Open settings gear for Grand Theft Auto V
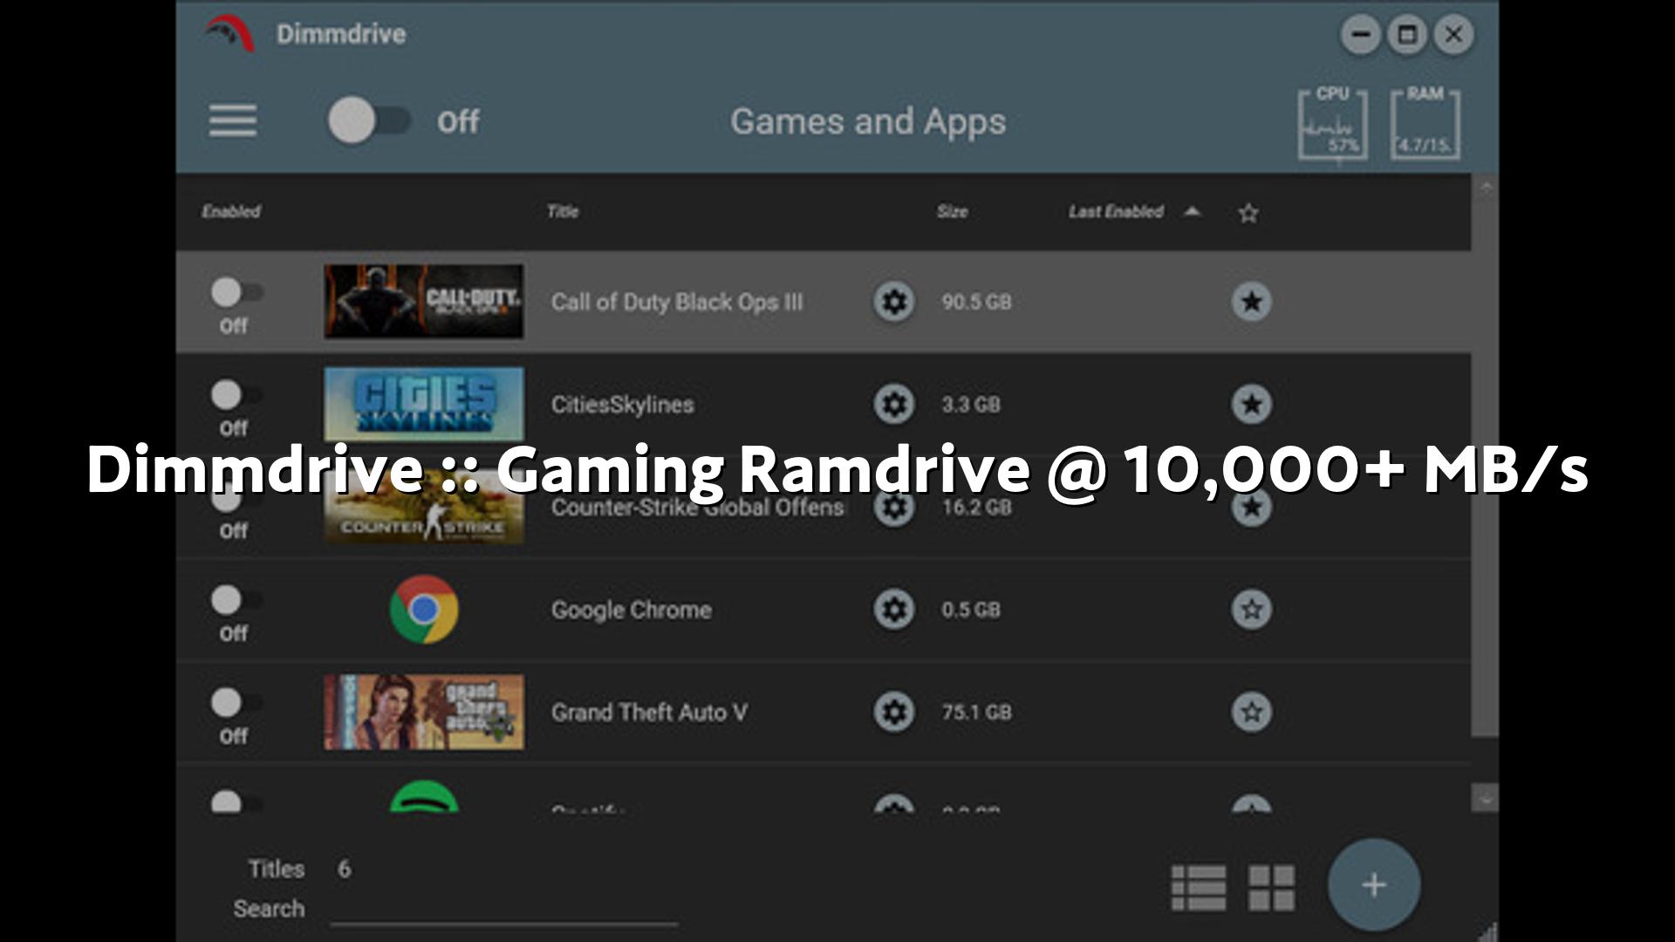 893,712
